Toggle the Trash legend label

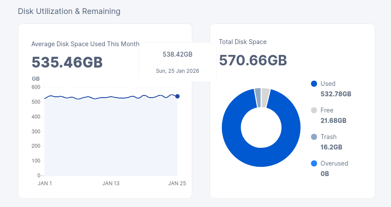click(328, 137)
